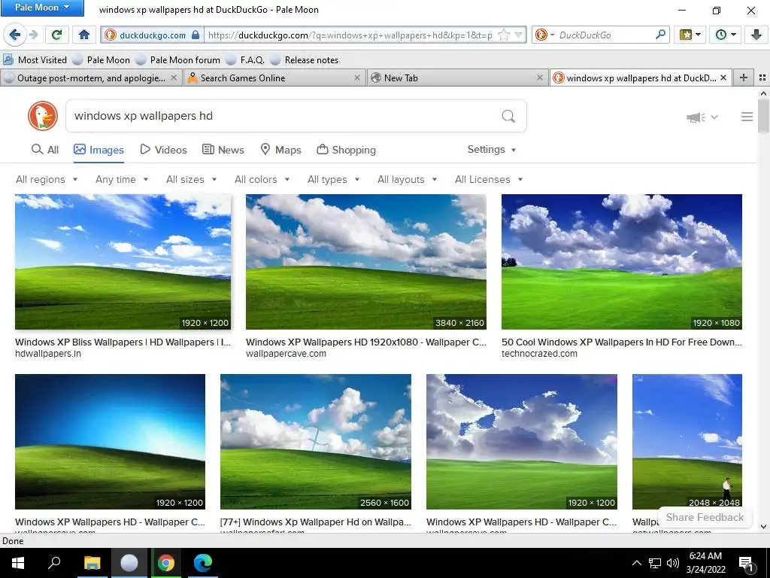Launch Microsoft Edge from the taskbar

tap(202, 563)
